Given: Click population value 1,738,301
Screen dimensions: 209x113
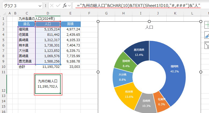Looking at the screenshot, I should pyautogui.click(x=48, y=45).
